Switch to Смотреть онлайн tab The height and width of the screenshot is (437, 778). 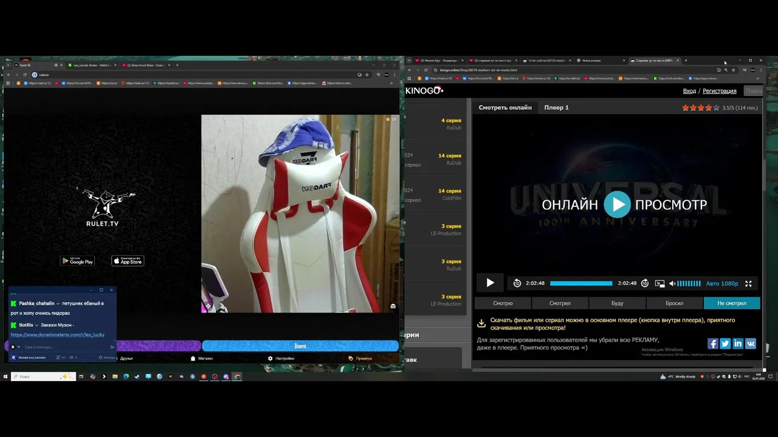pos(505,107)
